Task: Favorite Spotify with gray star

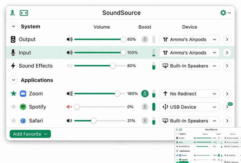Action: click(14, 106)
